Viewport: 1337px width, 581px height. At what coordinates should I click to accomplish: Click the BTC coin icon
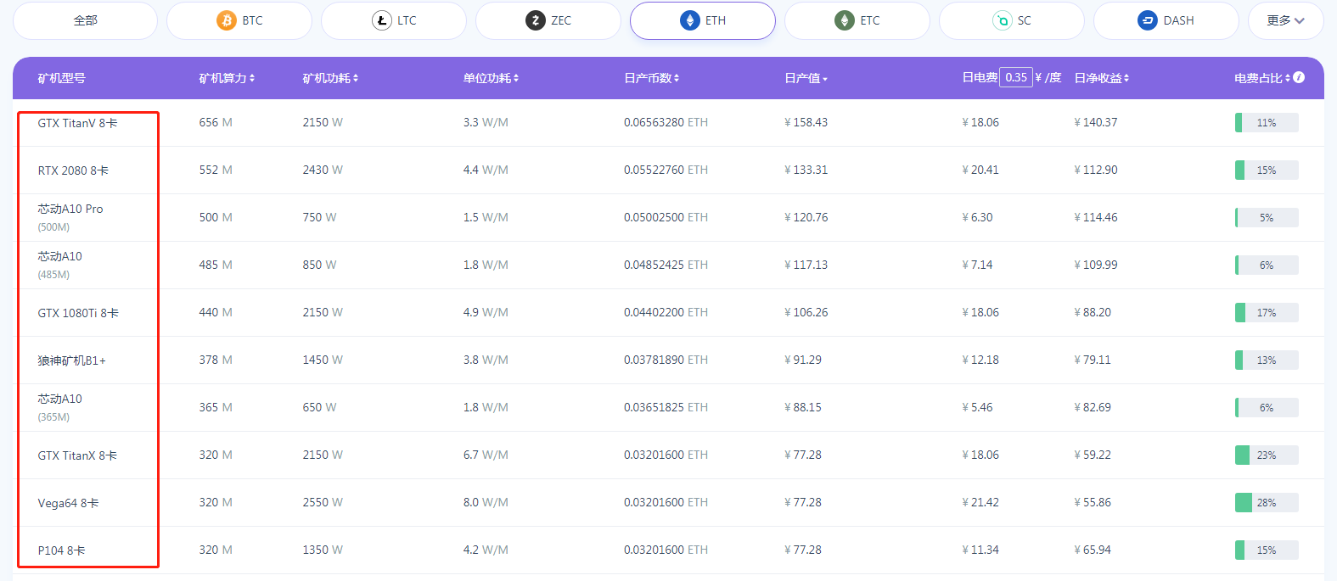227,20
